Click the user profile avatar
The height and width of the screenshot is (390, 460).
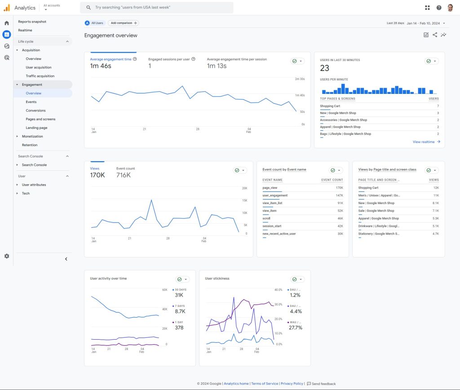[450, 8]
